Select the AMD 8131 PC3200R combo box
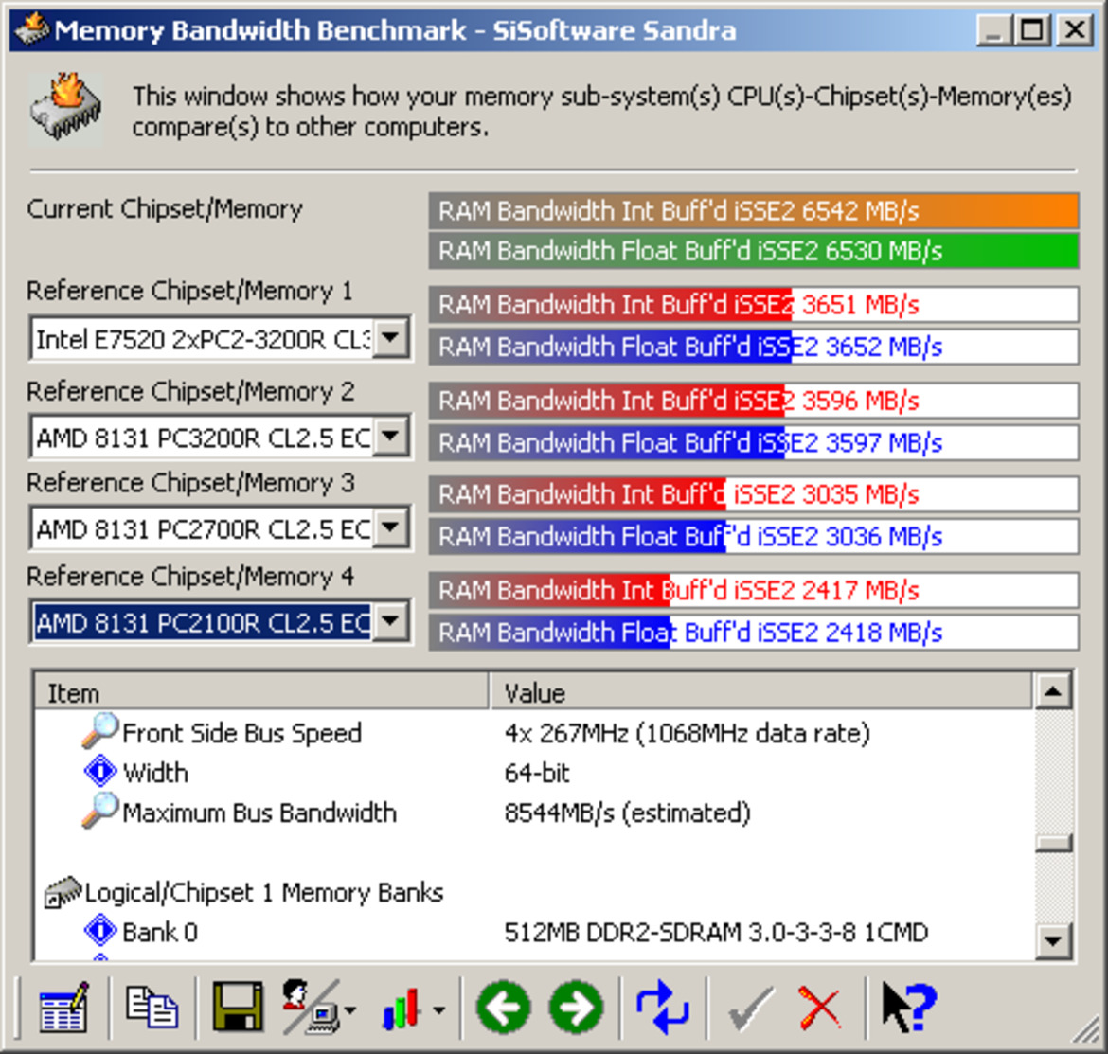The width and height of the screenshot is (1108, 1054). 221,438
